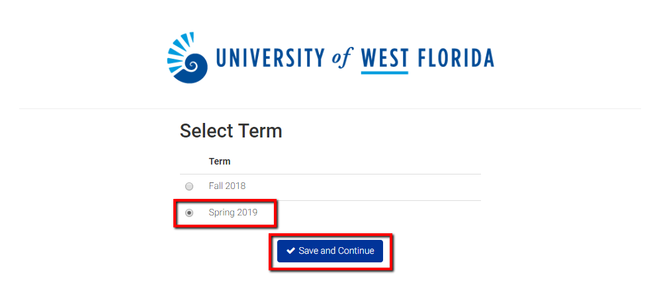Screen dimensions: 655x304
Task: Click the checkmark icon on Save button
Action: tap(290, 250)
